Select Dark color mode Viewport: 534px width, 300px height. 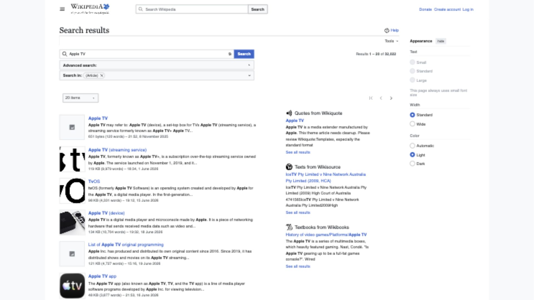point(412,164)
